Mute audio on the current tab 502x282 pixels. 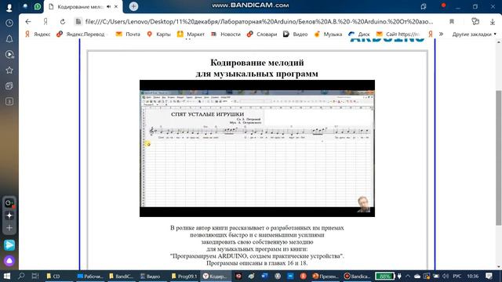click(108, 6)
